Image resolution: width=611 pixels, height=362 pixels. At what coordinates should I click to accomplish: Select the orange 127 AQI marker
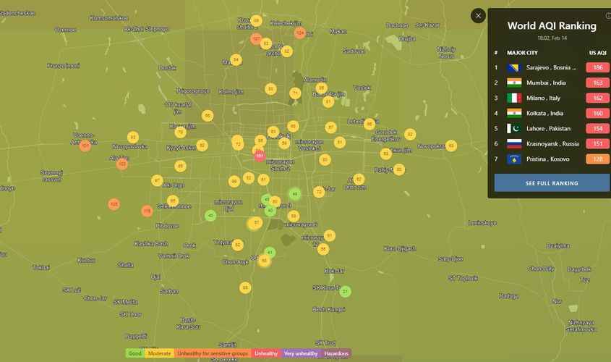[x=257, y=38]
